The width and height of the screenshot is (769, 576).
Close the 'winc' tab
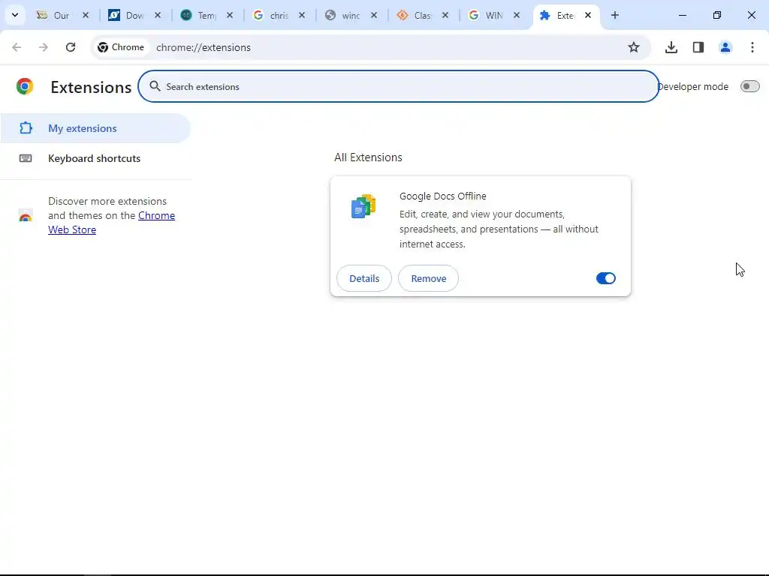pos(374,15)
